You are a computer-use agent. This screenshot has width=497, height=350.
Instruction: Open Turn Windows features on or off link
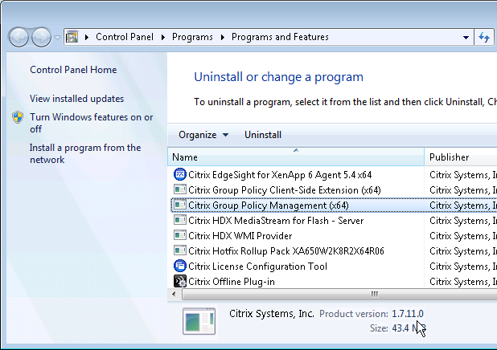pos(92,123)
